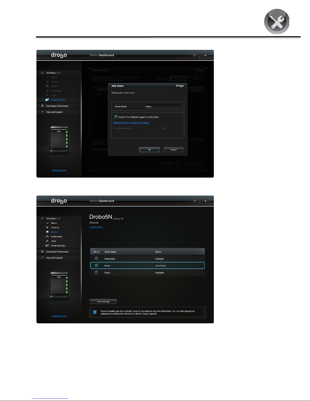Screen dimensions: 310x401
Task: Click the Dashboard Preferences gear icon in bottom window
Action: click(x=42, y=252)
